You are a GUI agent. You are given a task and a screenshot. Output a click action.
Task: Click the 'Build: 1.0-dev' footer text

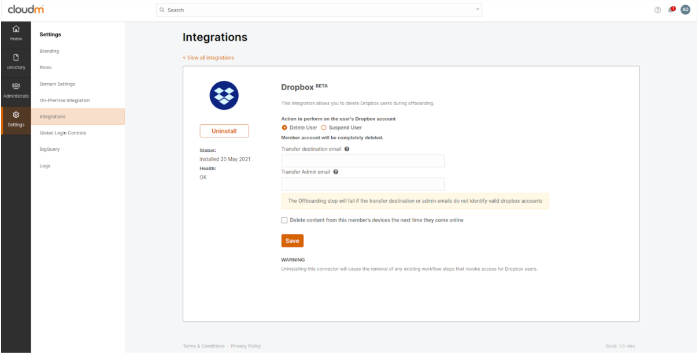620,346
